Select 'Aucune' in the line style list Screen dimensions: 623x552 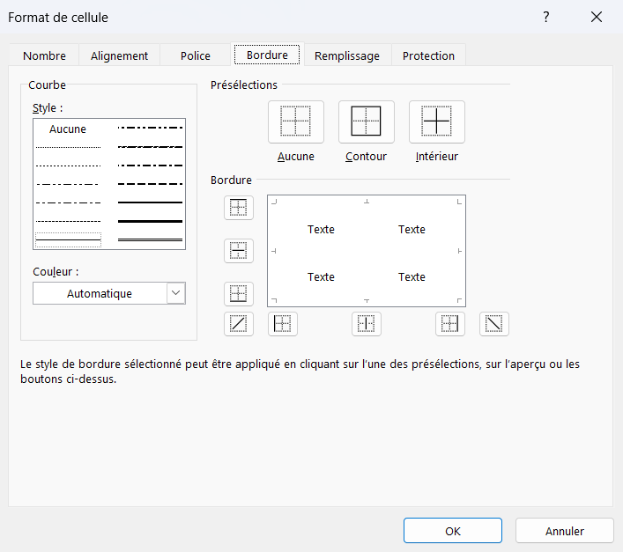pos(68,129)
